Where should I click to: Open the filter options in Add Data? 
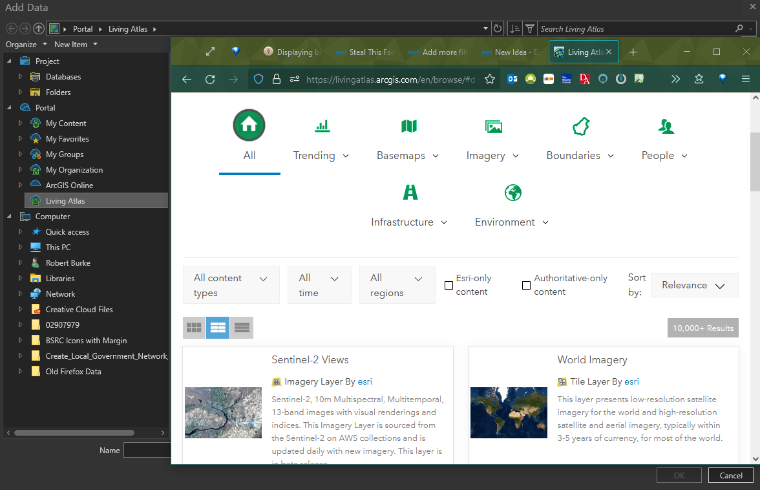530,28
